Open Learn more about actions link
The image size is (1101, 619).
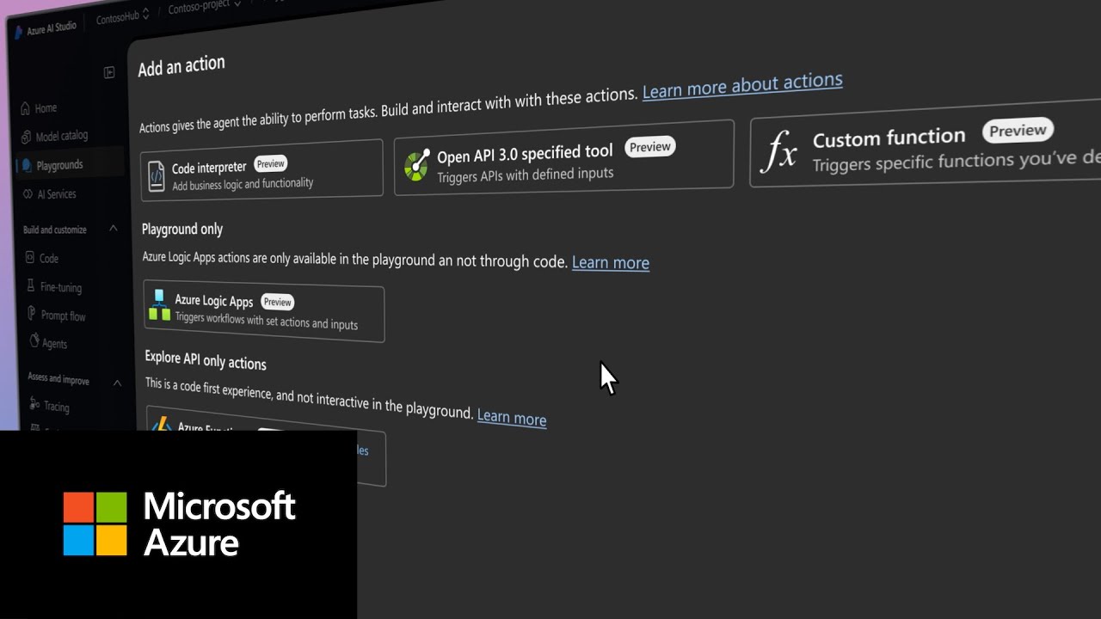tap(742, 85)
